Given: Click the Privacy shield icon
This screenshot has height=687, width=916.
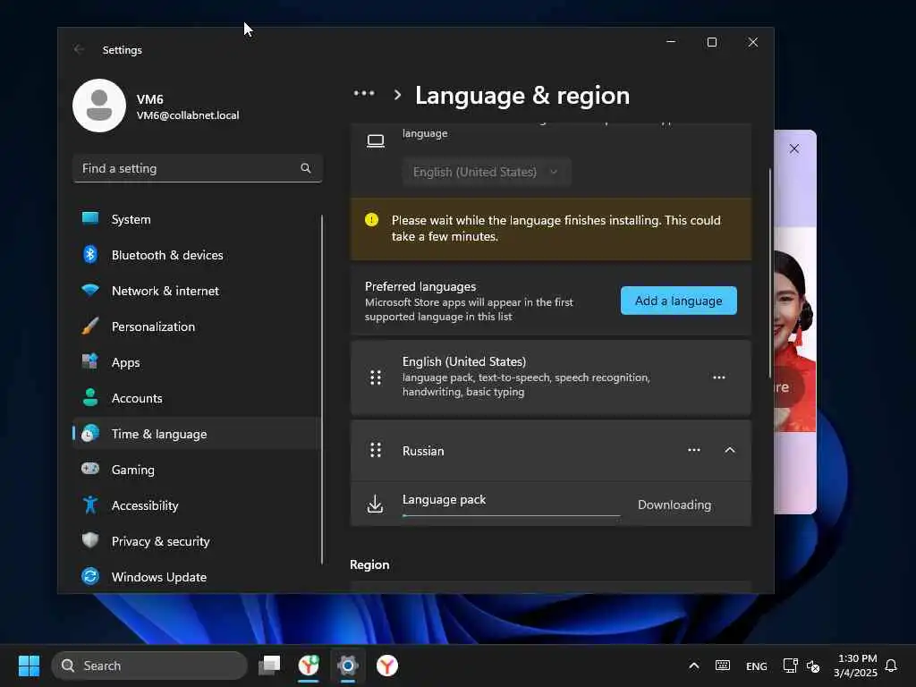Looking at the screenshot, I should [90, 540].
